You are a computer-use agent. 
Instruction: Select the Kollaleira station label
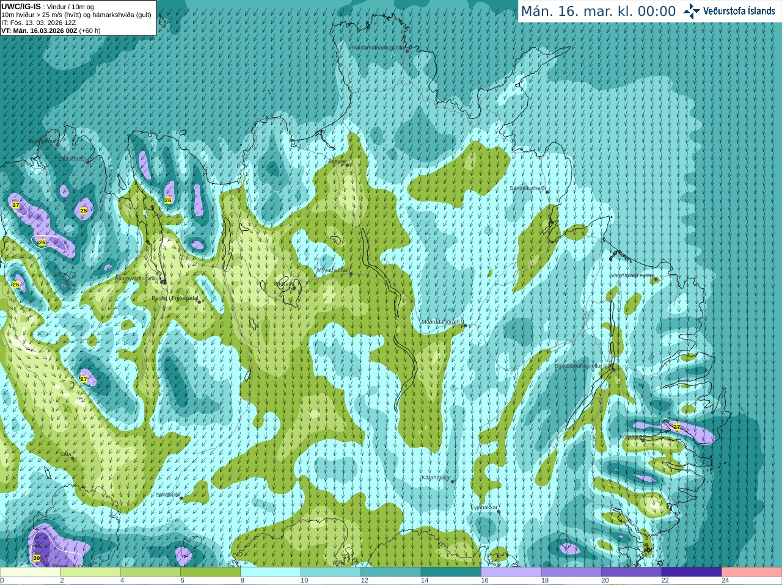(630, 437)
